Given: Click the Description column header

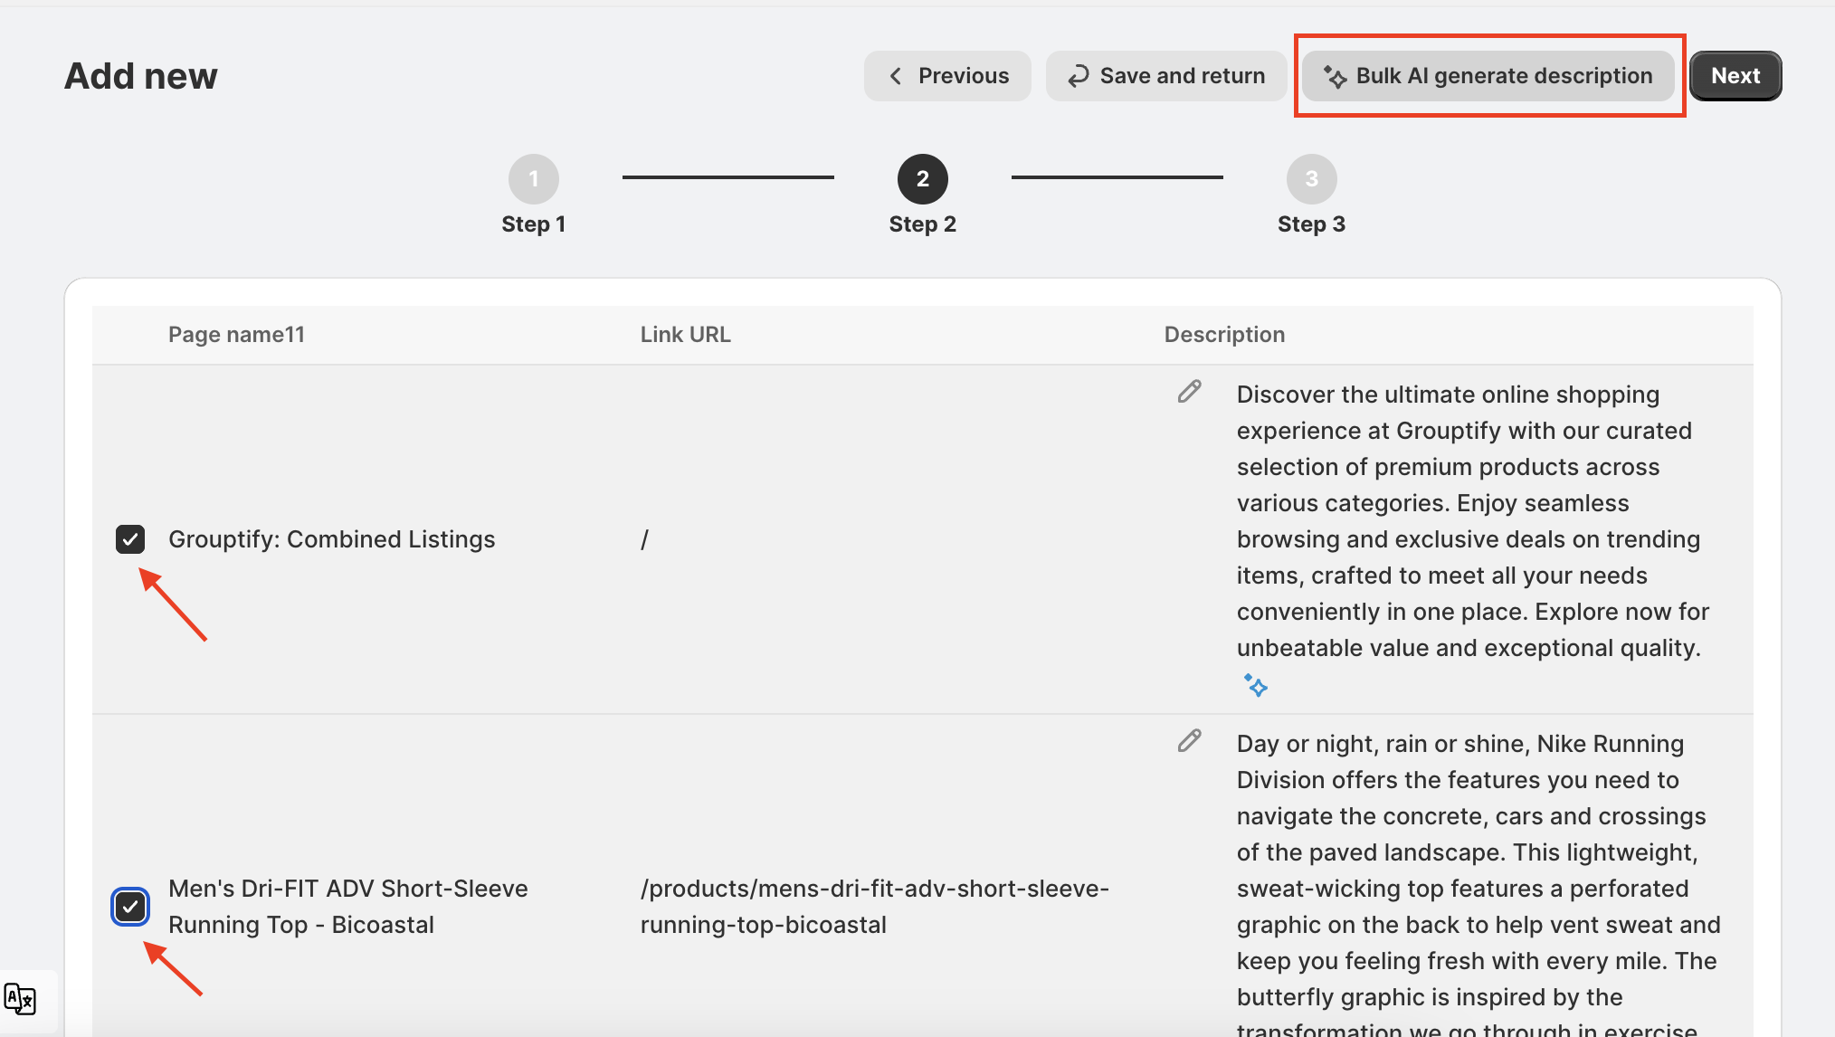Looking at the screenshot, I should [1223, 335].
